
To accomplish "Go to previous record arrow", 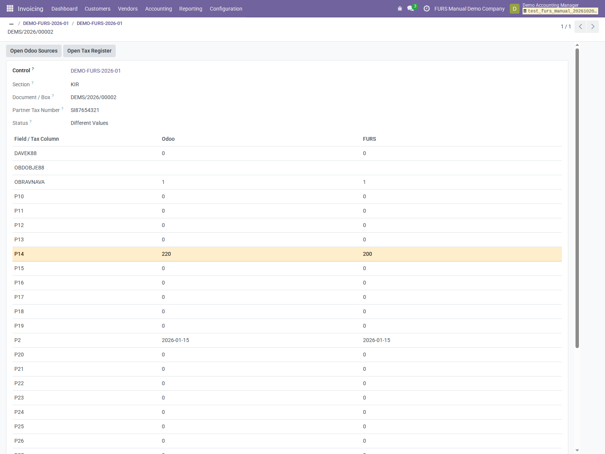I will pyautogui.click(x=580, y=26).
